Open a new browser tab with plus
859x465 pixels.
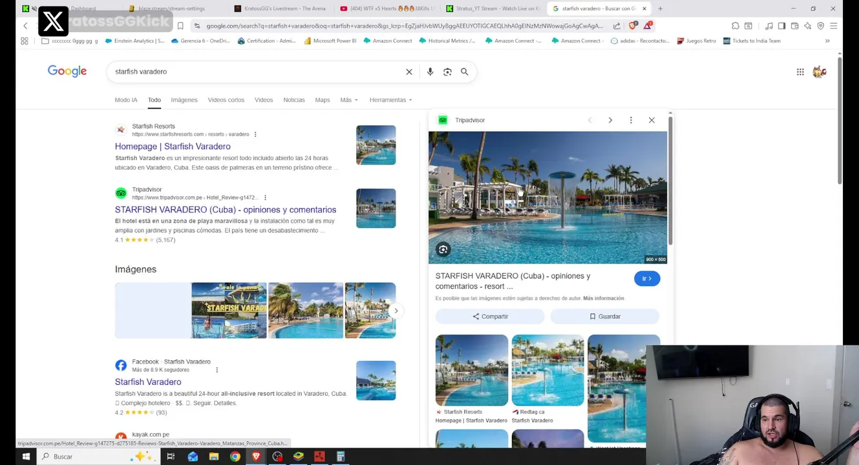click(x=660, y=8)
